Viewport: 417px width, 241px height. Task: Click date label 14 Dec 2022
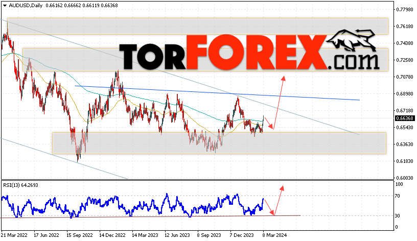(112, 235)
